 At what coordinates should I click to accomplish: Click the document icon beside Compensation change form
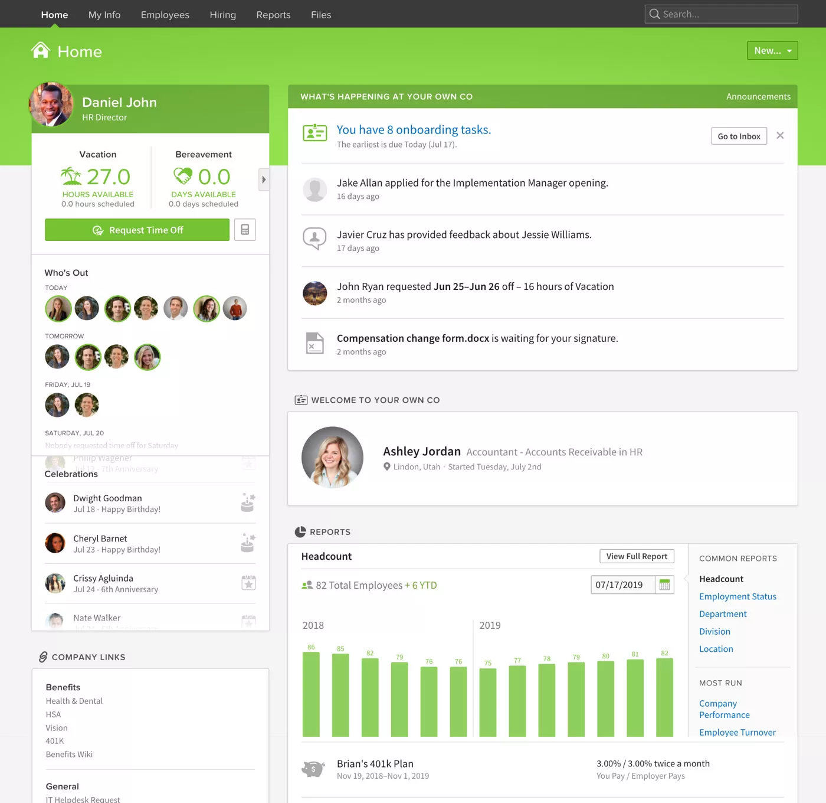click(315, 342)
